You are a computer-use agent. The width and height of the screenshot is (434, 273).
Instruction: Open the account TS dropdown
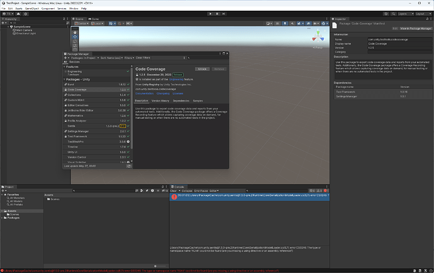click(x=8, y=14)
